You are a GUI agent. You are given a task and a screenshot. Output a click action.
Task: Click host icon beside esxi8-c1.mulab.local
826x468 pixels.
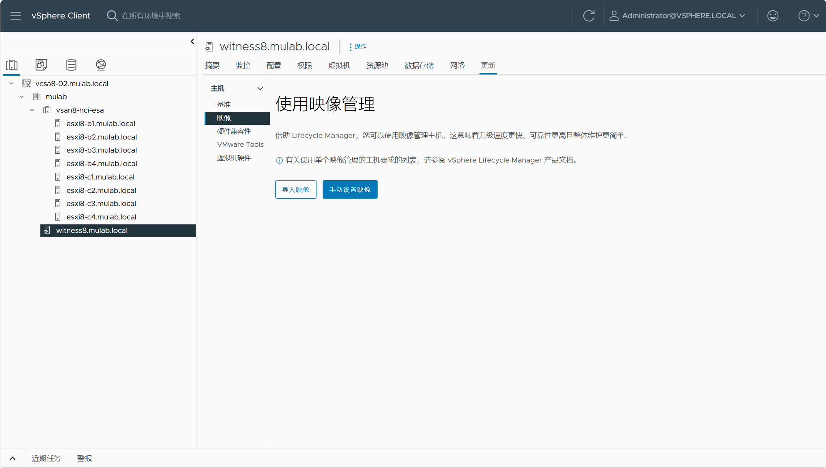(58, 177)
